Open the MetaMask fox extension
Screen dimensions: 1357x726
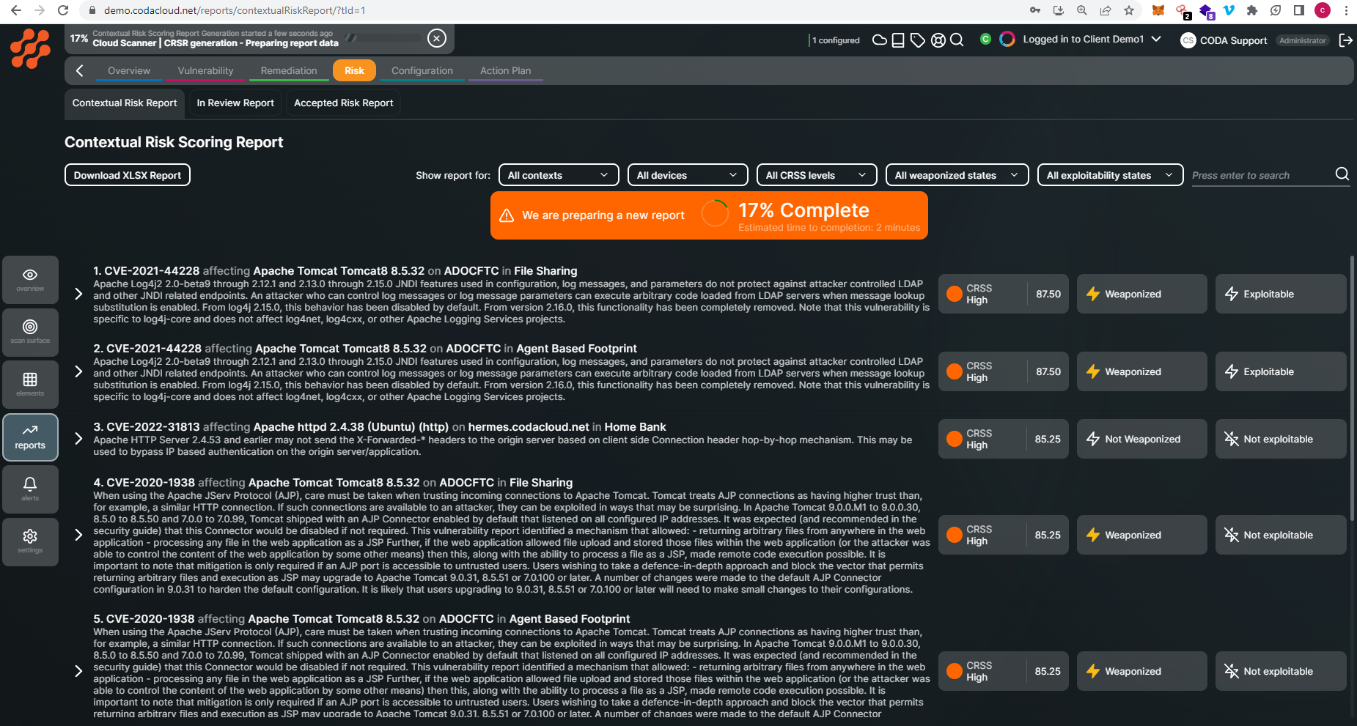tap(1158, 10)
